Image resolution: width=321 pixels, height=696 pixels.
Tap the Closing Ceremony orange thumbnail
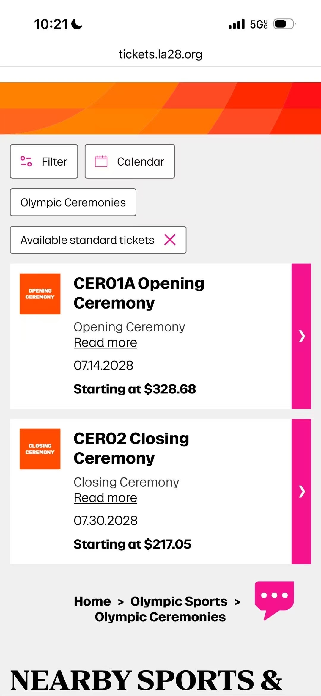pos(40,449)
